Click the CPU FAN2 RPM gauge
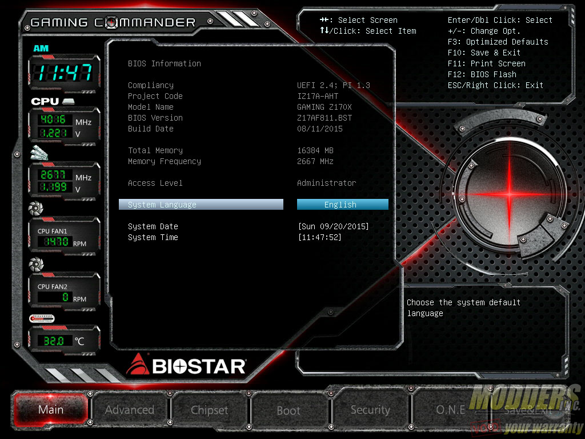Screen dimensions: 585x439 tap(64, 292)
